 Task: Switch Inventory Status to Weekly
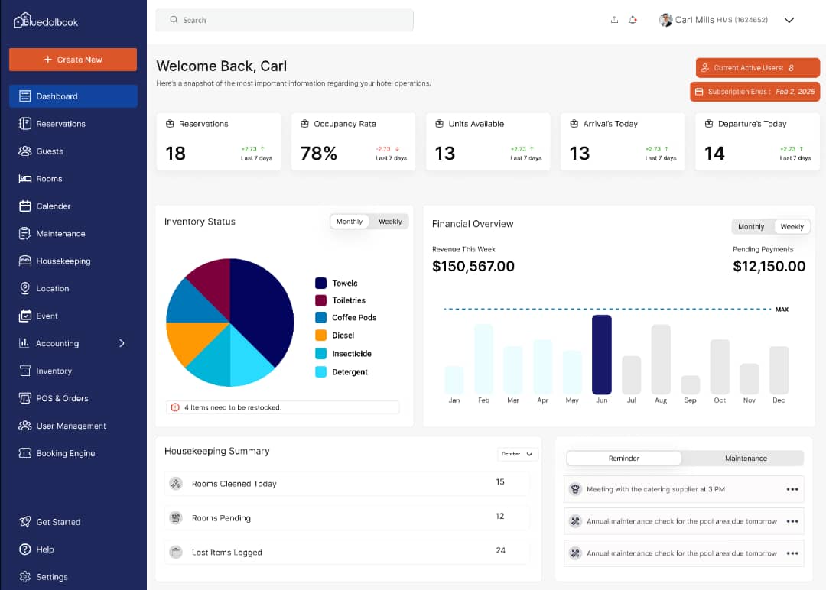point(390,222)
